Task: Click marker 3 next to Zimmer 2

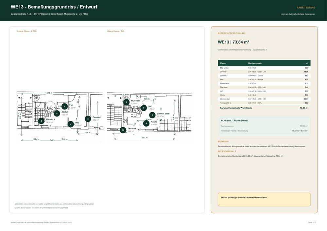Action: click(x=88, y=119)
